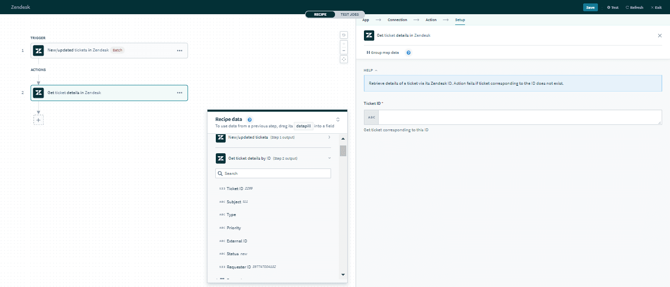
Task: Click the undo icon on the canvas controls
Action: pyautogui.click(x=344, y=35)
